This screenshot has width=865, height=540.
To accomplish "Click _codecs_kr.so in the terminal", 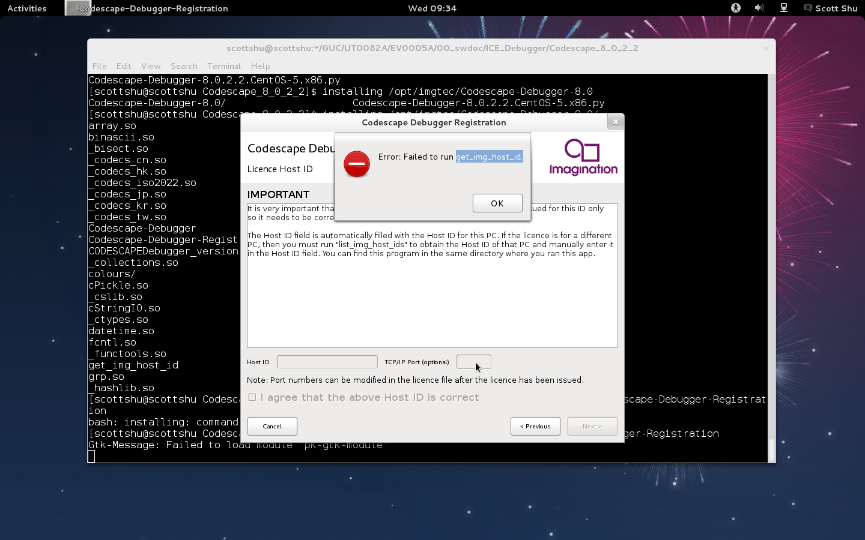I will point(127,206).
